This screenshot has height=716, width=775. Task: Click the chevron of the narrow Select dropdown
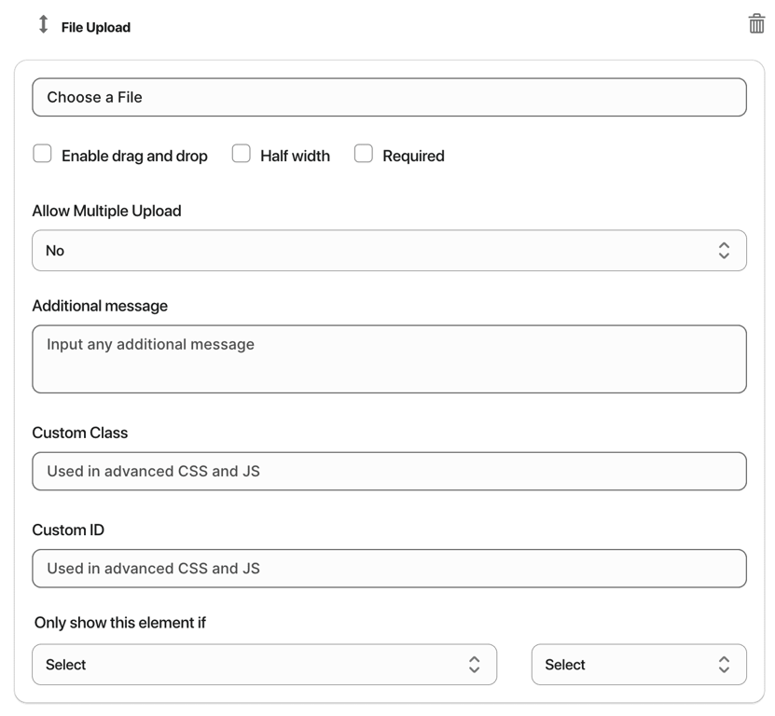724,665
